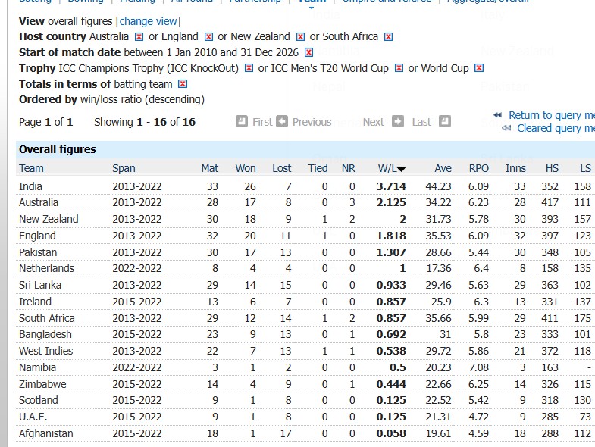Remove the South Africa host country filter

[388, 36]
